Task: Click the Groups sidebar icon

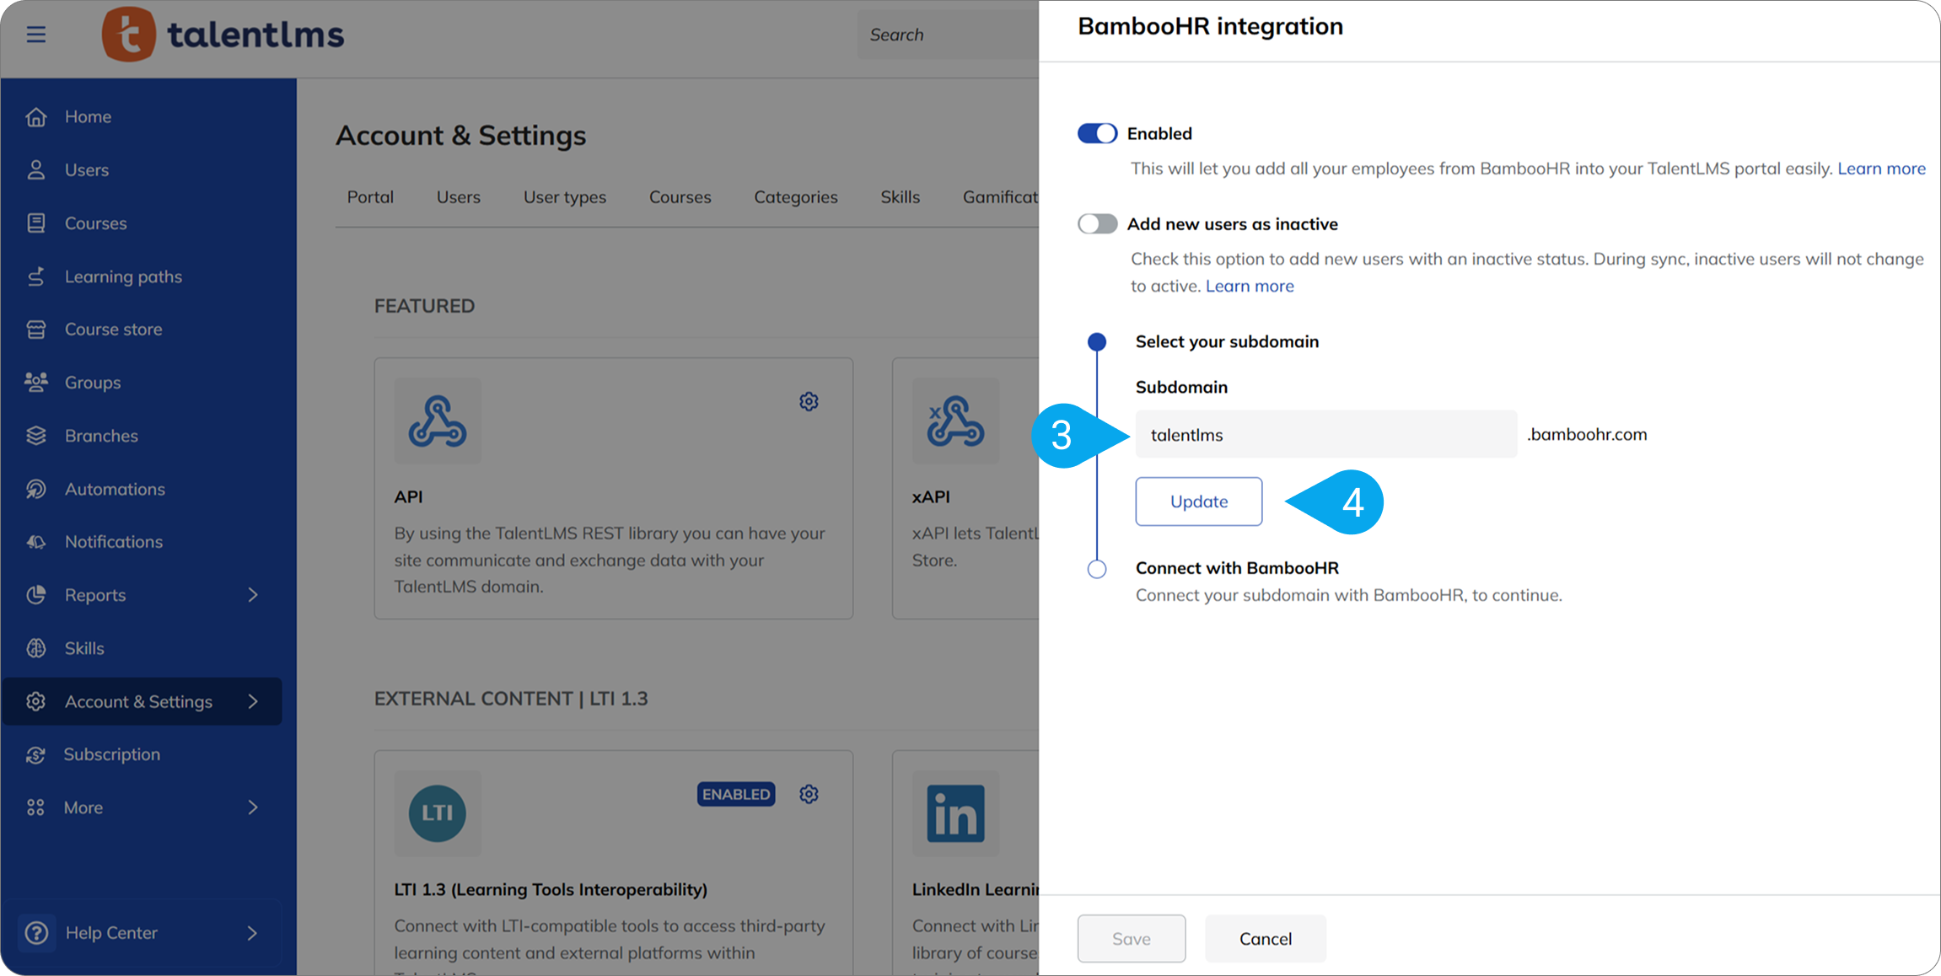Action: click(36, 383)
